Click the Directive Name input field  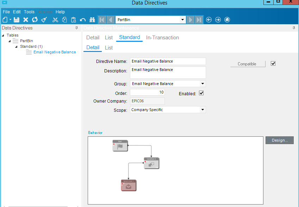pos(168,61)
